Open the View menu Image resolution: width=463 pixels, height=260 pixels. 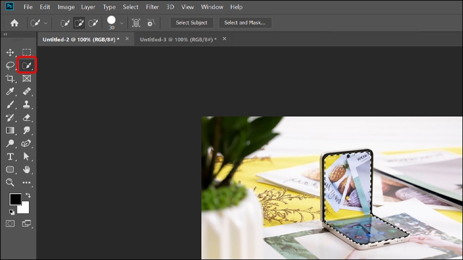[188, 7]
